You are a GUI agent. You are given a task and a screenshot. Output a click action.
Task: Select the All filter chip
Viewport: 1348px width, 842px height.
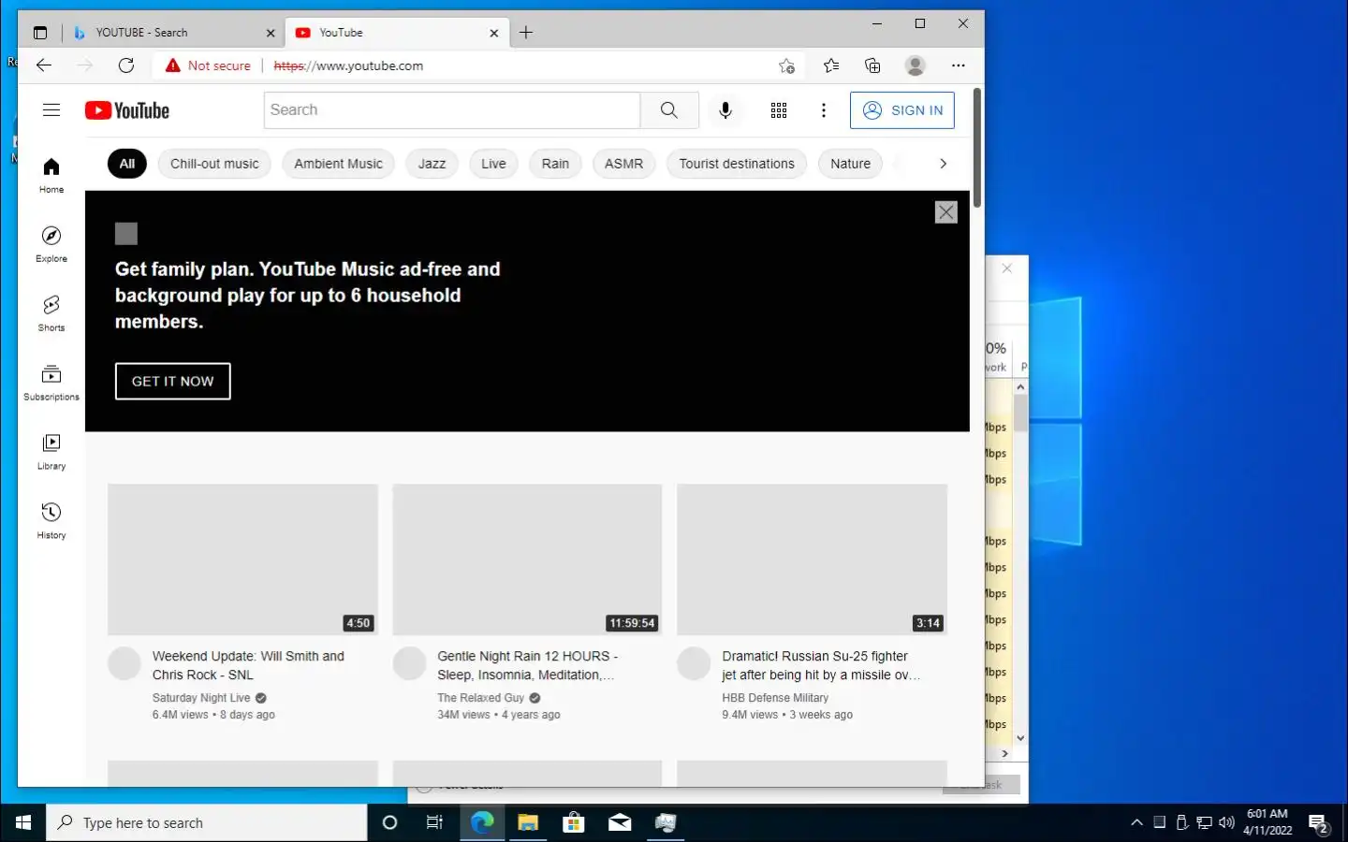click(127, 164)
